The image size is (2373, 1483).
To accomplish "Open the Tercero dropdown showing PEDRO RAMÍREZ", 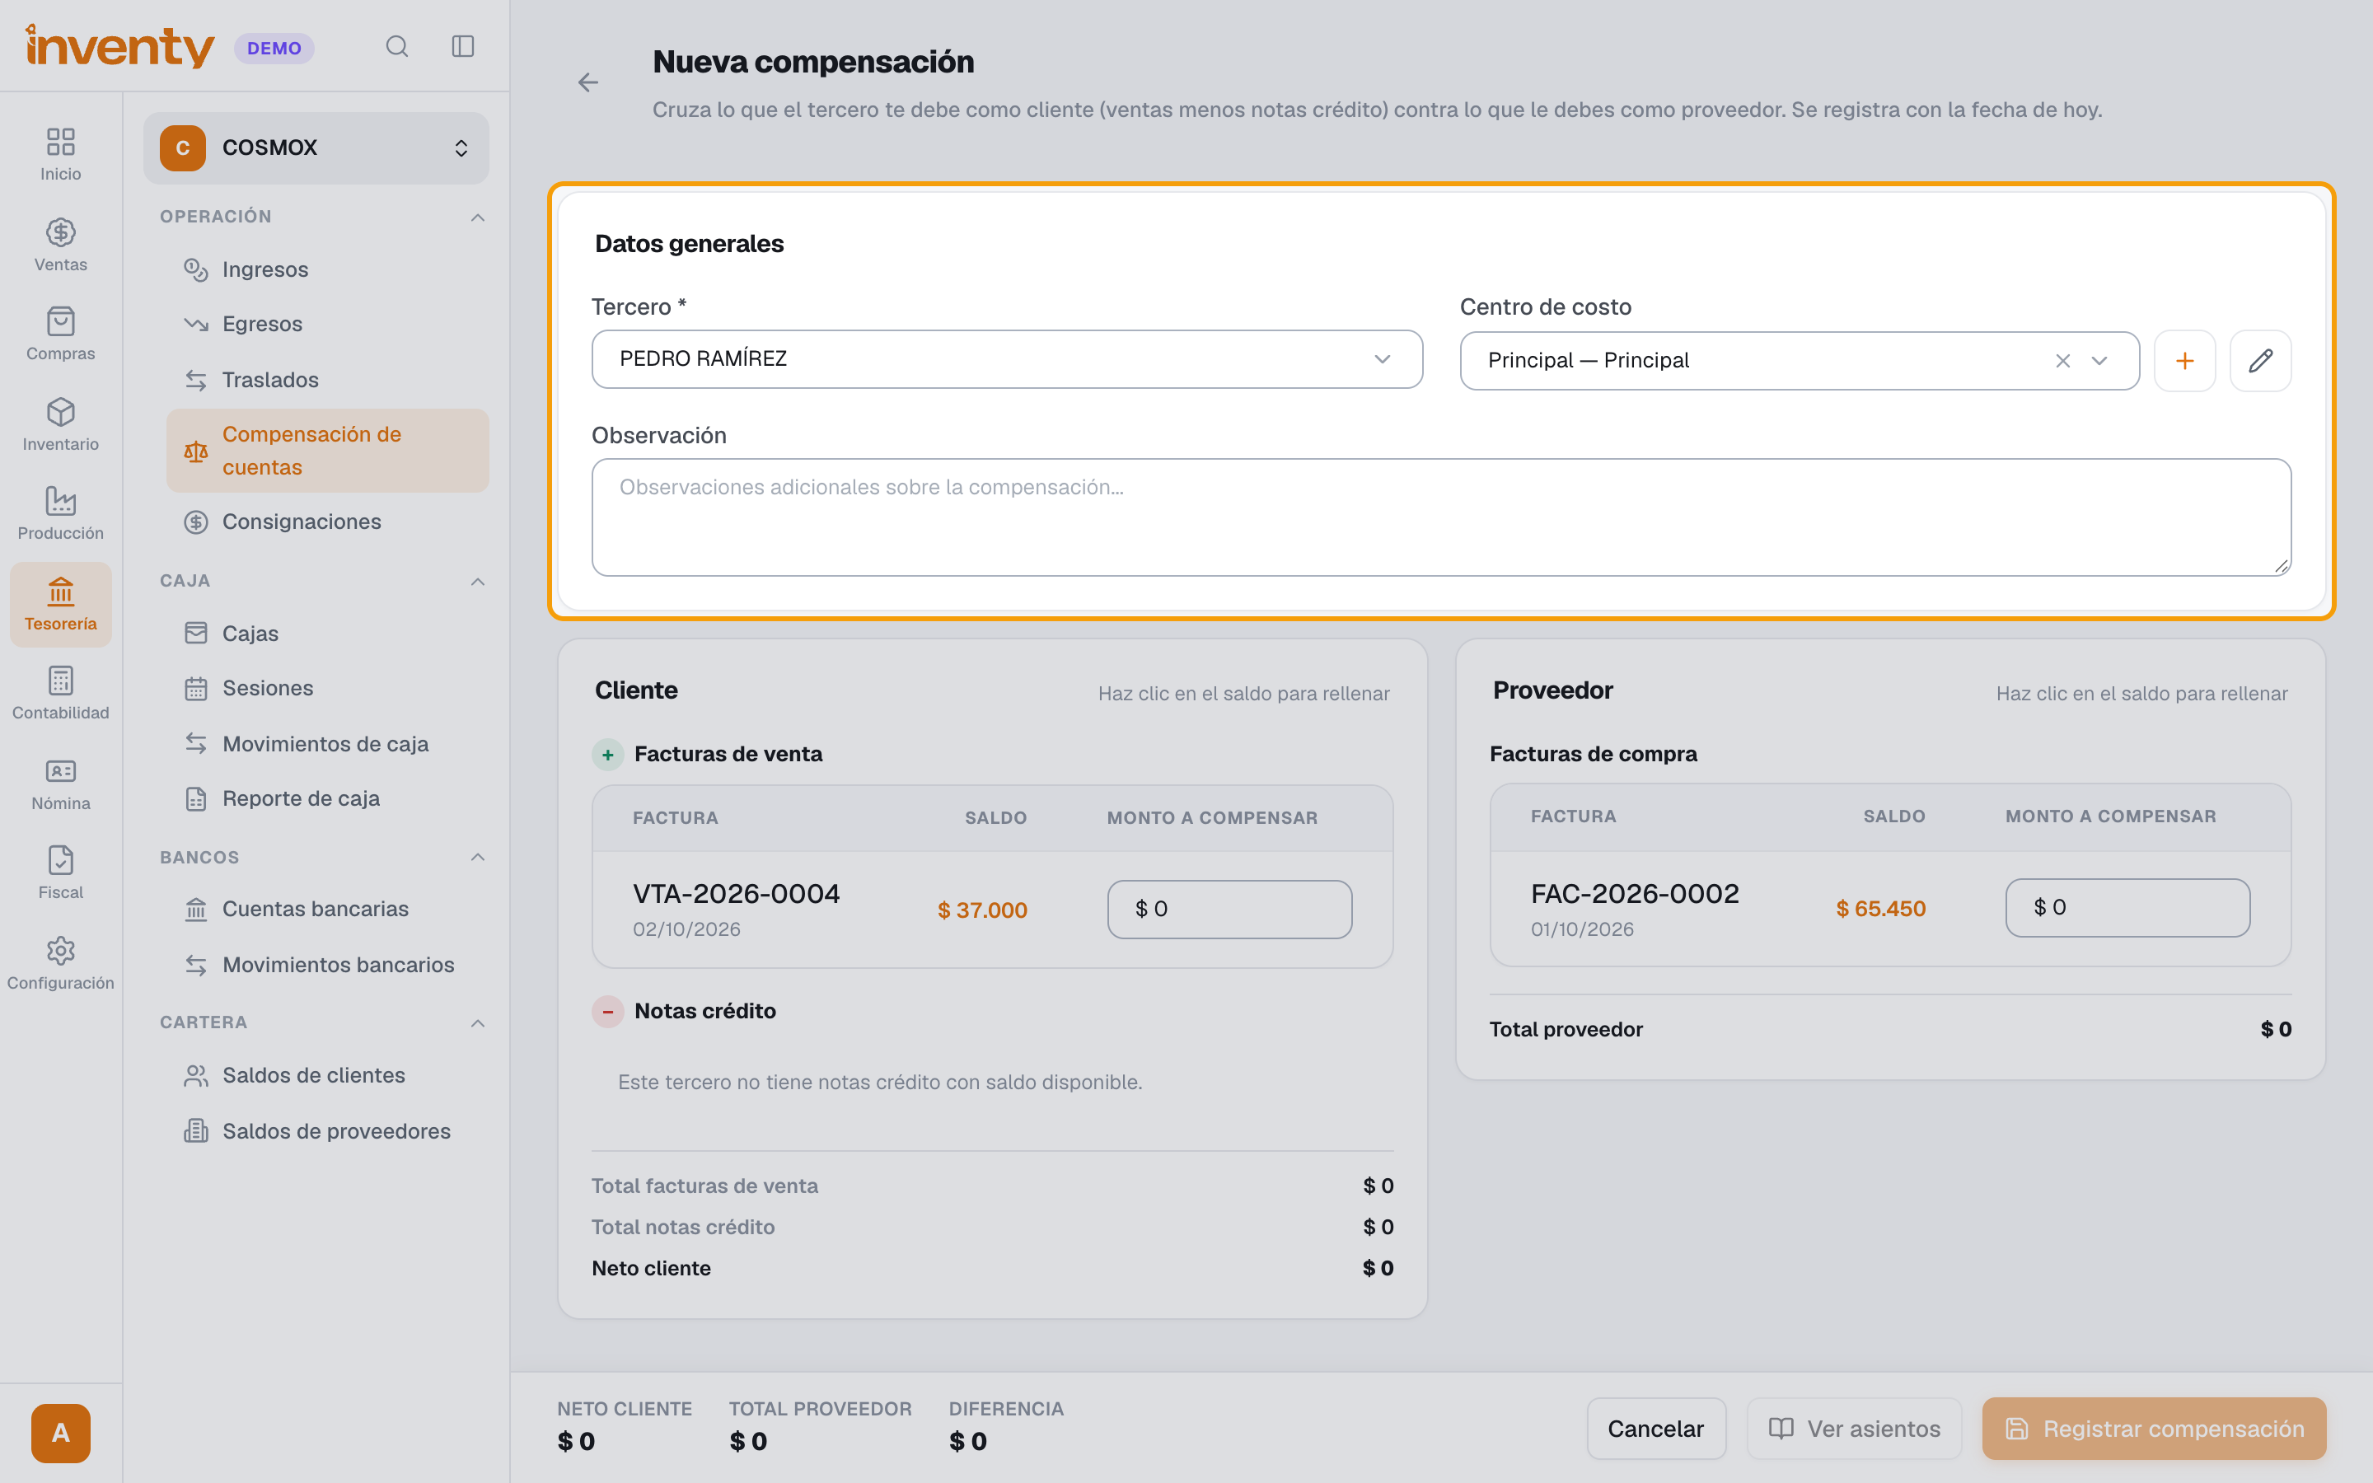I will pyautogui.click(x=1007, y=359).
